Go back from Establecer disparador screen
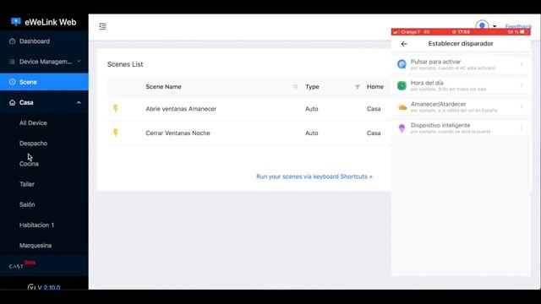 (x=404, y=44)
